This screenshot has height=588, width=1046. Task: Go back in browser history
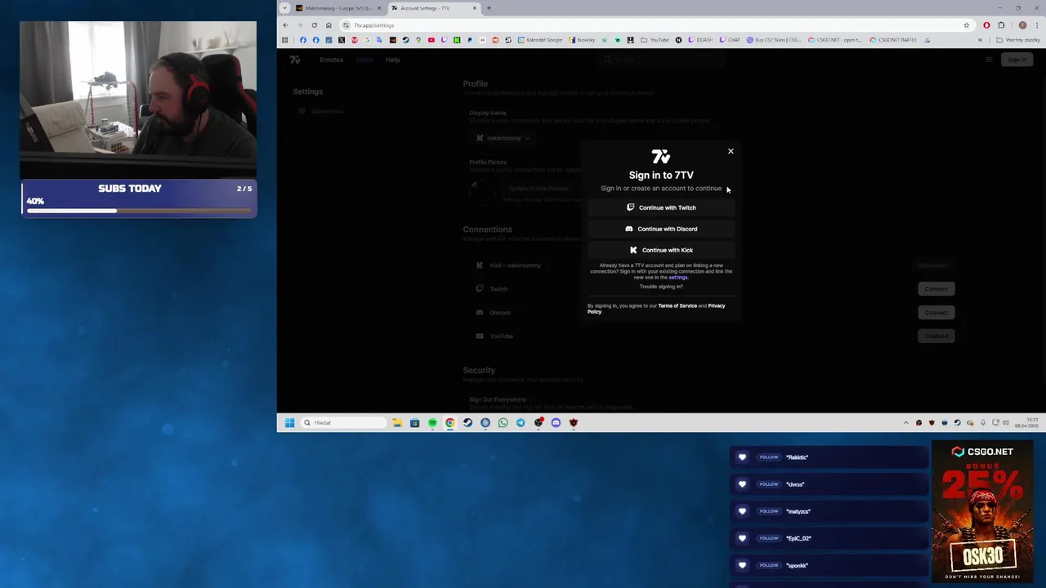point(285,25)
